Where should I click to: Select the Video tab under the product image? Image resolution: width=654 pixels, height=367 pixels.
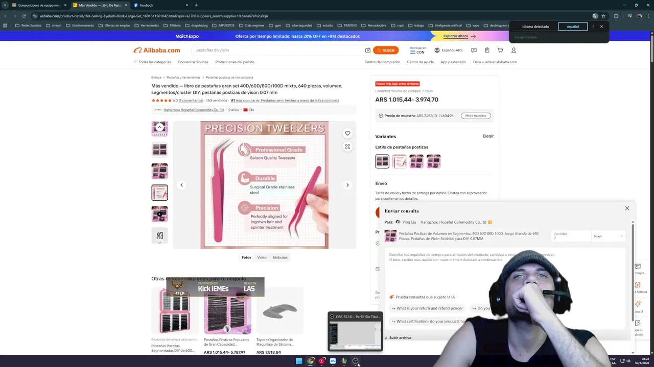(x=262, y=257)
